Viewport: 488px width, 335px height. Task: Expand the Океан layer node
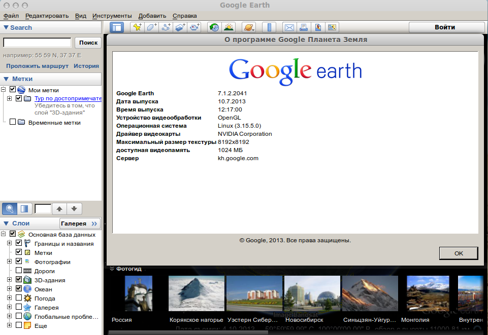9,289
